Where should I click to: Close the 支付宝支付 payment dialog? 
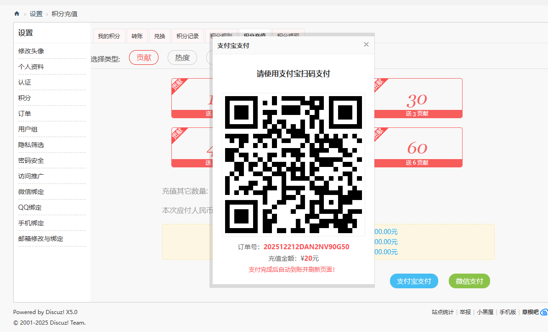[x=366, y=44]
